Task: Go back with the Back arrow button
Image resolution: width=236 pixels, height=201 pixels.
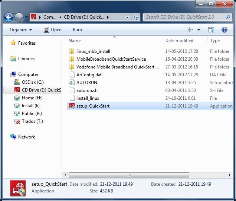Action: tap(9, 17)
